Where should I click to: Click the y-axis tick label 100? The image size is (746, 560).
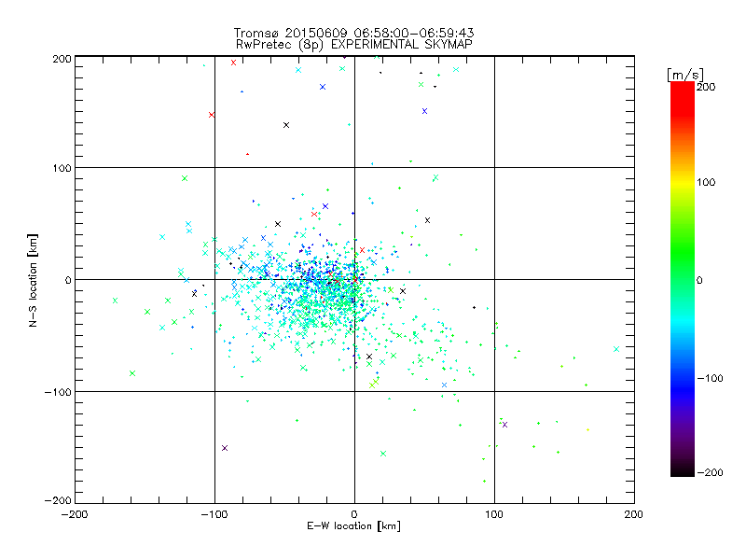click(62, 168)
